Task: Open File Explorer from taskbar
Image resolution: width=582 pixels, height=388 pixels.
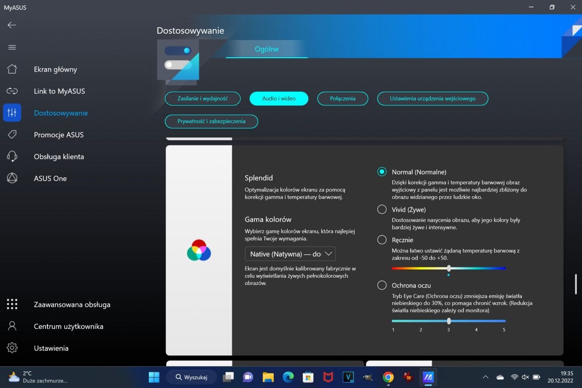Action: click(x=268, y=377)
